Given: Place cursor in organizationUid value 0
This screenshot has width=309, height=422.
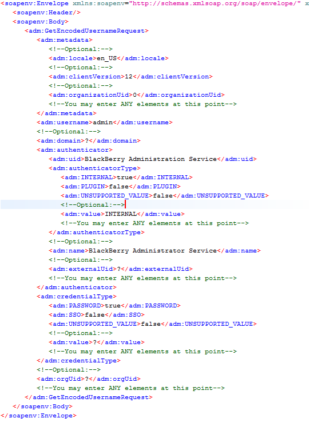Looking at the screenshot, I should point(134,95).
